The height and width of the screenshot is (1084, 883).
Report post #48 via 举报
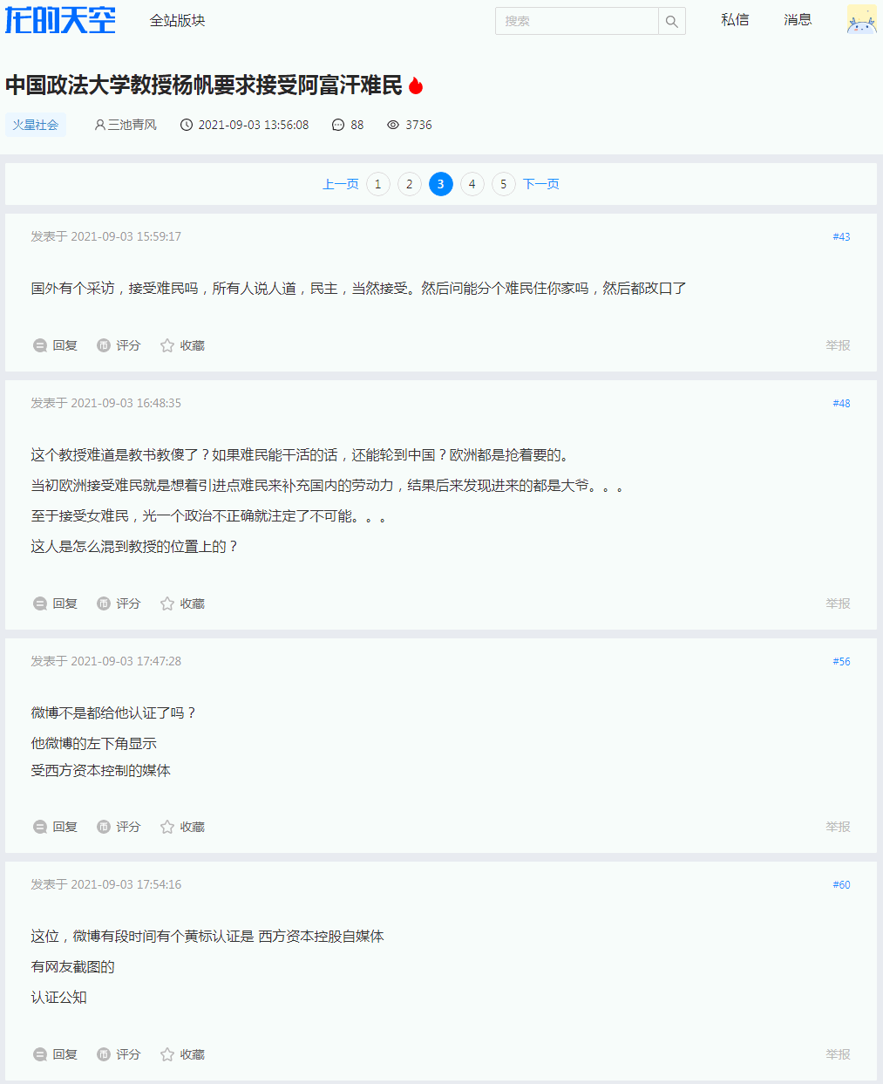pos(838,603)
